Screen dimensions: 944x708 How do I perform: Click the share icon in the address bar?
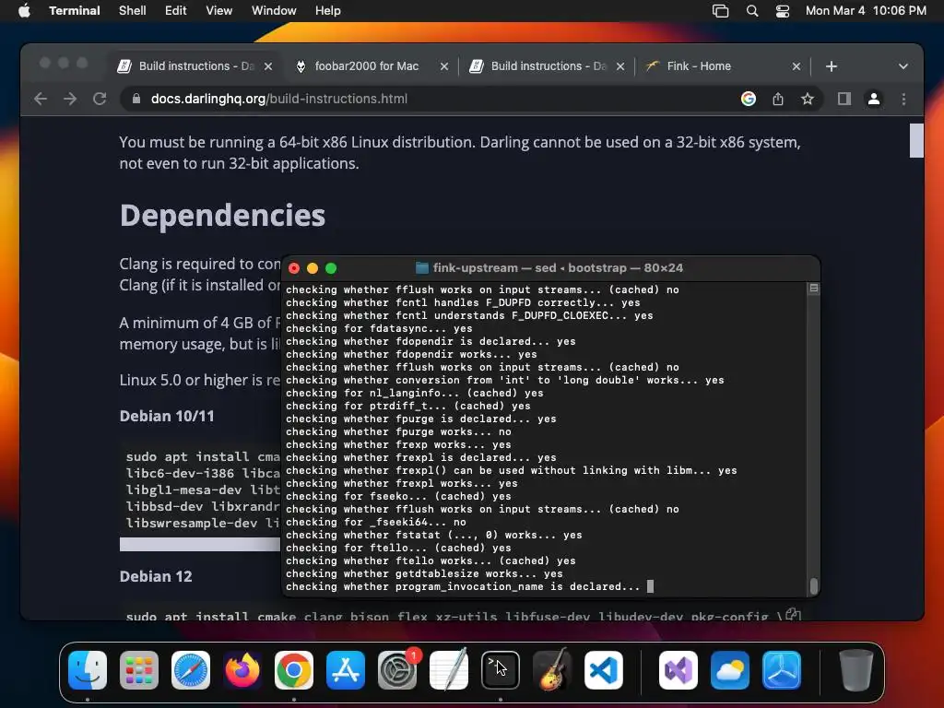coord(778,99)
